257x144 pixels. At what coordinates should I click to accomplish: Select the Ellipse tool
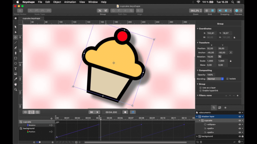click(x=16, y=63)
